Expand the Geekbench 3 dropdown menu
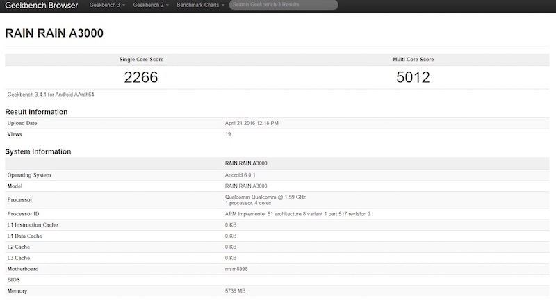 tap(107, 5)
